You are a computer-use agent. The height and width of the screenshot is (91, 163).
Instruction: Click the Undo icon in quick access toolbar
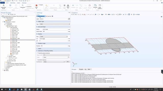pyautogui.click(x=12, y=1)
